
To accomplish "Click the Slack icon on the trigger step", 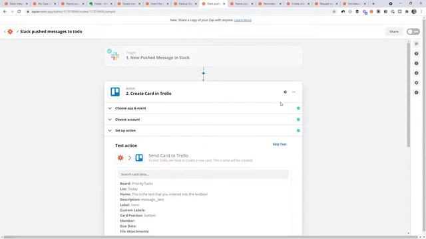I will pyautogui.click(x=115, y=56).
